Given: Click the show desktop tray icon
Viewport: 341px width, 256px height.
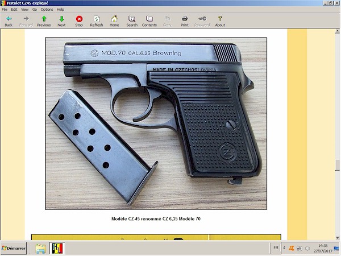Looking at the screenshot, I should pyautogui.click(x=336, y=248).
